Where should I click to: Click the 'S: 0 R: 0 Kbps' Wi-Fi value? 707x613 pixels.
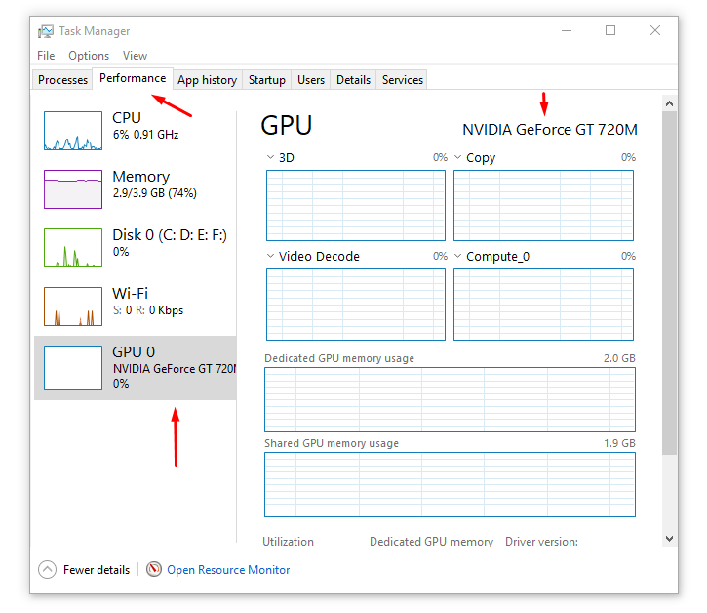tap(148, 310)
